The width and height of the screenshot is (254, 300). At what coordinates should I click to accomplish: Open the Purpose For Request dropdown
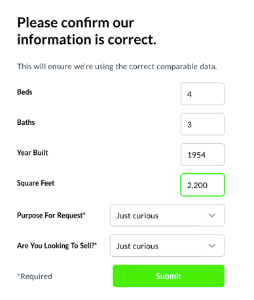(167, 215)
